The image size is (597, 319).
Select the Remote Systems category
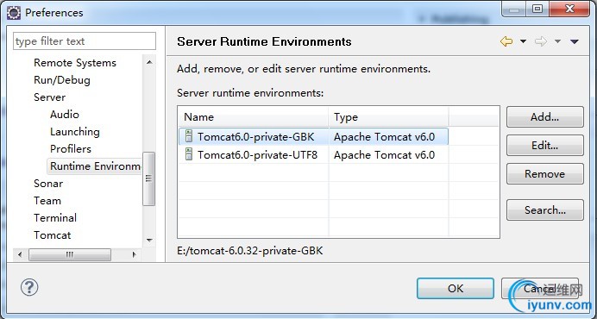[75, 63]
